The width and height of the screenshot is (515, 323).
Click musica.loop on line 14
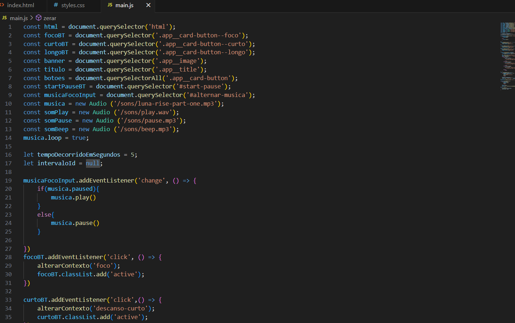pos(42,138)
